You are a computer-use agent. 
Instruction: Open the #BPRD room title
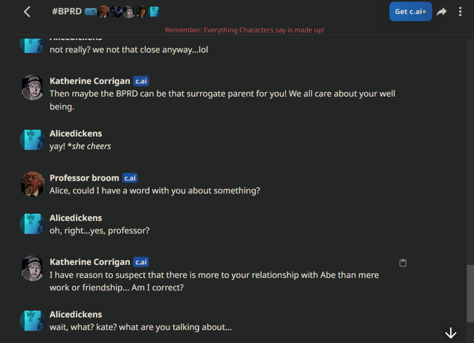pyautogui.click(x=67, y=12)
